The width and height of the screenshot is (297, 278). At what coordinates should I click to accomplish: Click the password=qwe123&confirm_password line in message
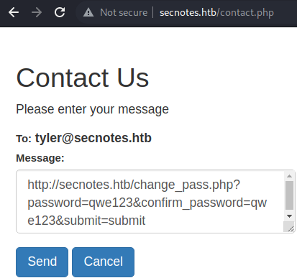147,203
